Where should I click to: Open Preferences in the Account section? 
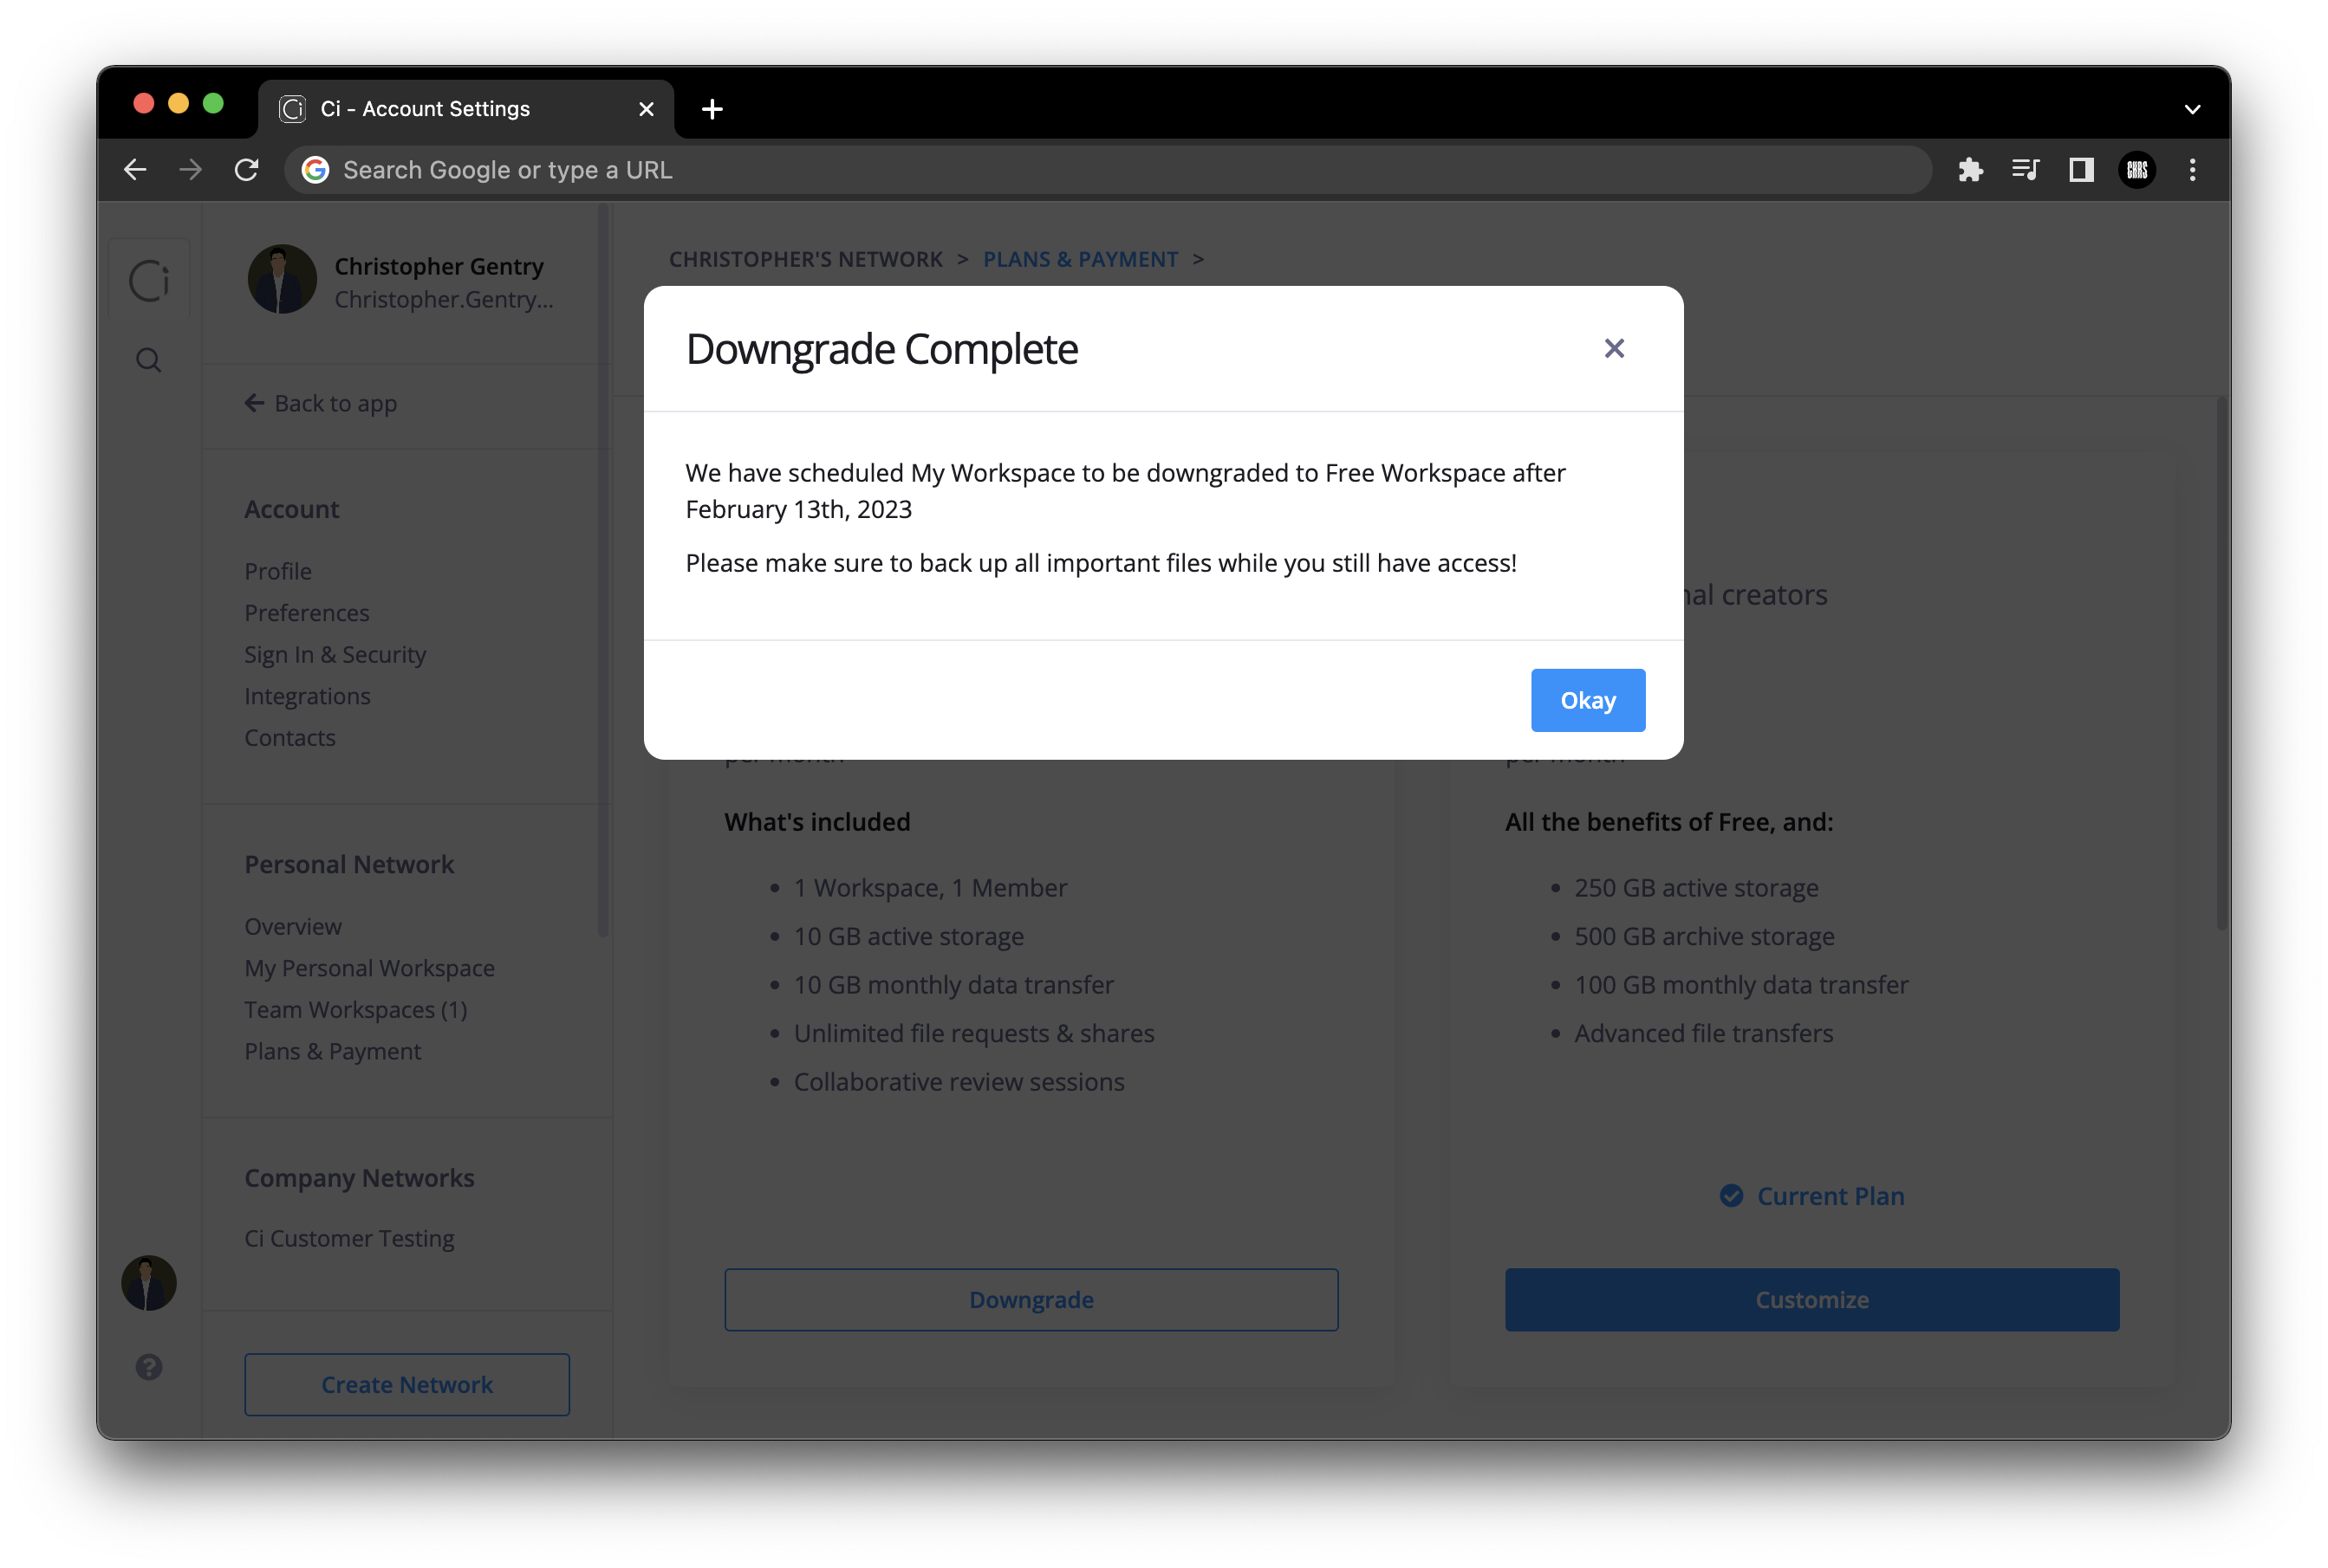tap(307, 613)
